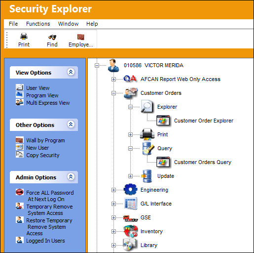Expand the AFCAN Report Web Only Access node

click(113, 80)
